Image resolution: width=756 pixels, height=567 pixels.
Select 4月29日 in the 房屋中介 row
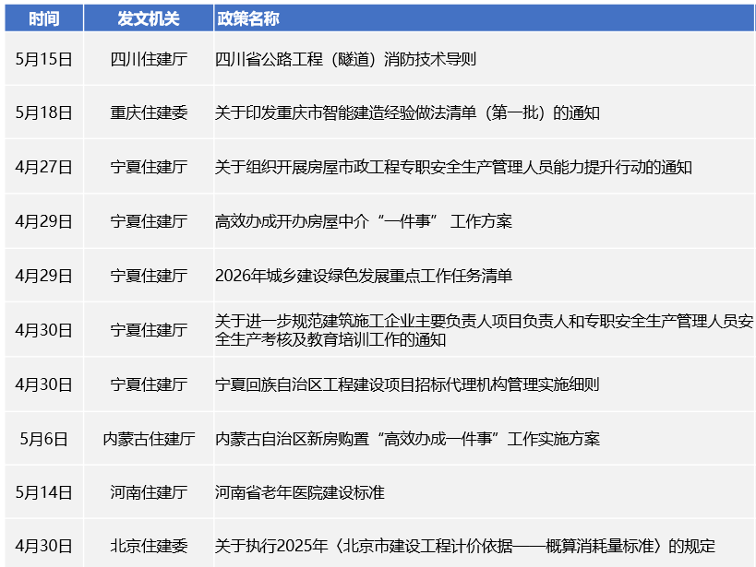point(44,221)
